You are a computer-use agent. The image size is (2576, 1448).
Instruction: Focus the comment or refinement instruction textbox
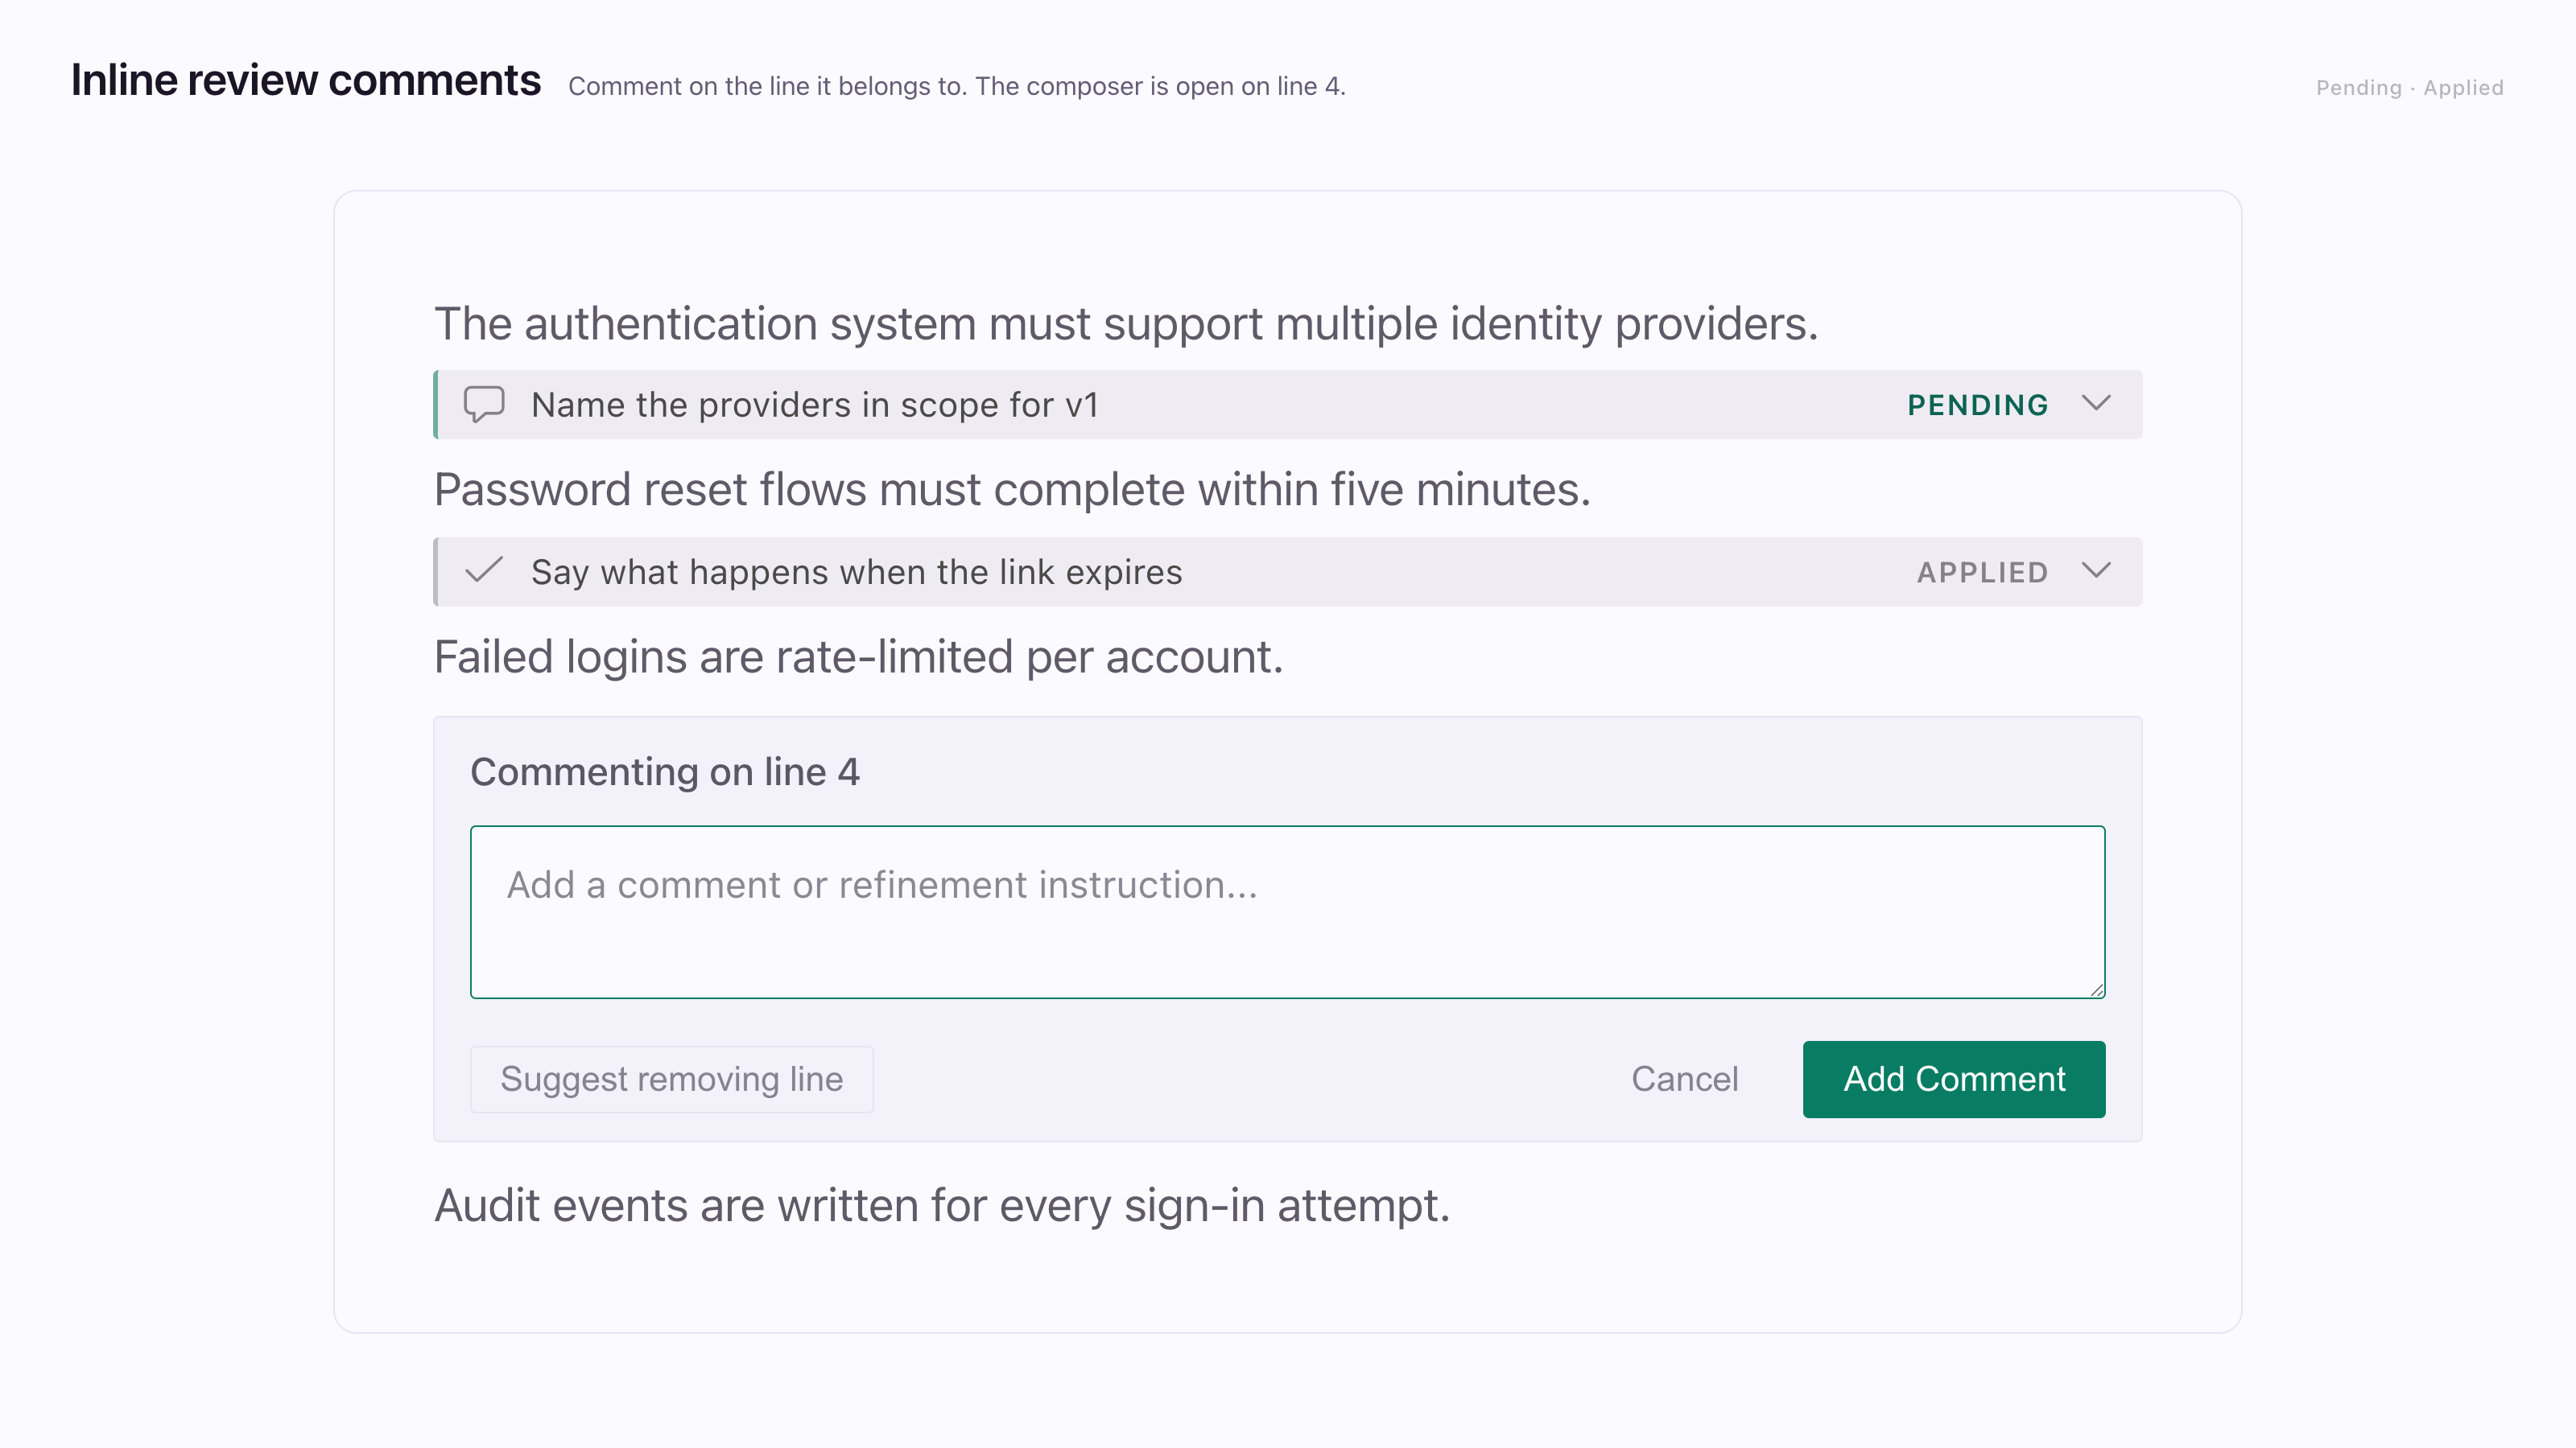point(1288,911)
